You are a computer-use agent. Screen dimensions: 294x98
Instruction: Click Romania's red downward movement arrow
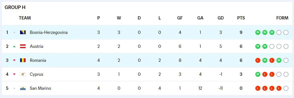14,60
